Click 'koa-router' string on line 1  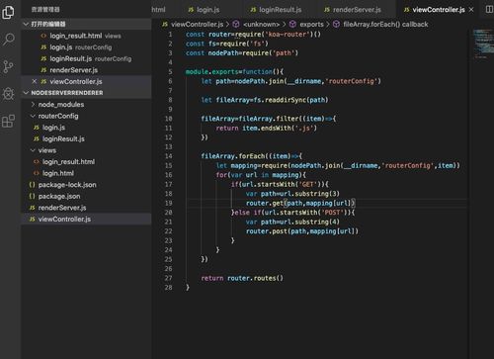[x=288, y=35]
